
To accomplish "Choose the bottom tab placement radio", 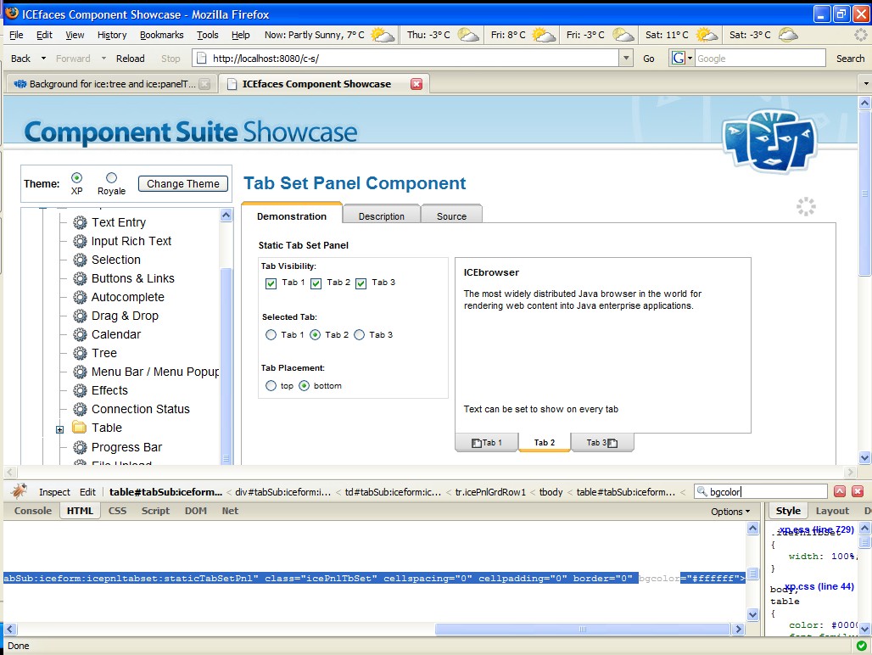I will pyautogui.click(x=305, y=386).
